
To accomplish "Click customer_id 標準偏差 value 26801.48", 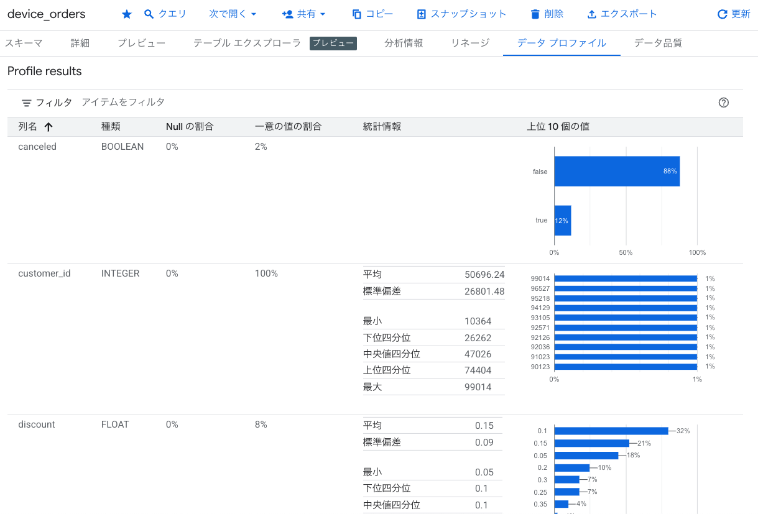I will click(484, 291).
